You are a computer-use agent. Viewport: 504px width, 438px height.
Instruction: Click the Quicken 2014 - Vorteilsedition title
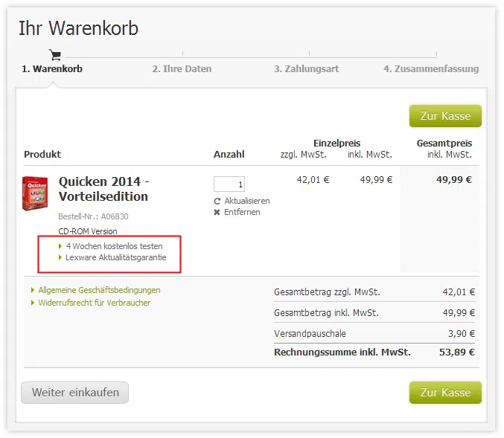(x=103, y=189)
